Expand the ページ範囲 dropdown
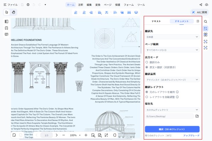Screen dimensions: 212x141 (x=172, y=50)
